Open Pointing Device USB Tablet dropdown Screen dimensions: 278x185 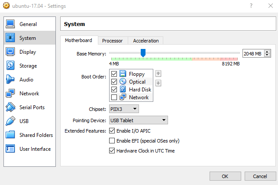coord(138,120)
